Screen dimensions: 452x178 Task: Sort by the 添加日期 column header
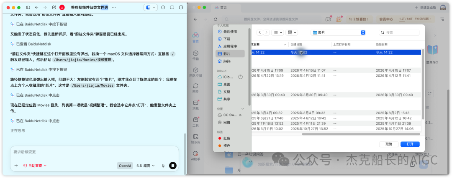[x=397, y=45]
